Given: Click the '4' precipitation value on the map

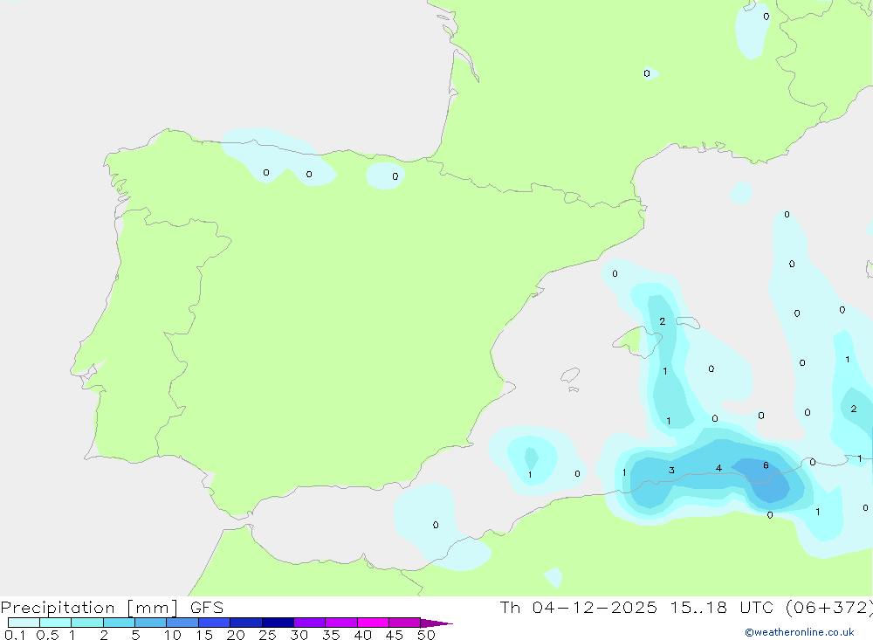Looking at the screenshot, I should [x=718, y=468].
